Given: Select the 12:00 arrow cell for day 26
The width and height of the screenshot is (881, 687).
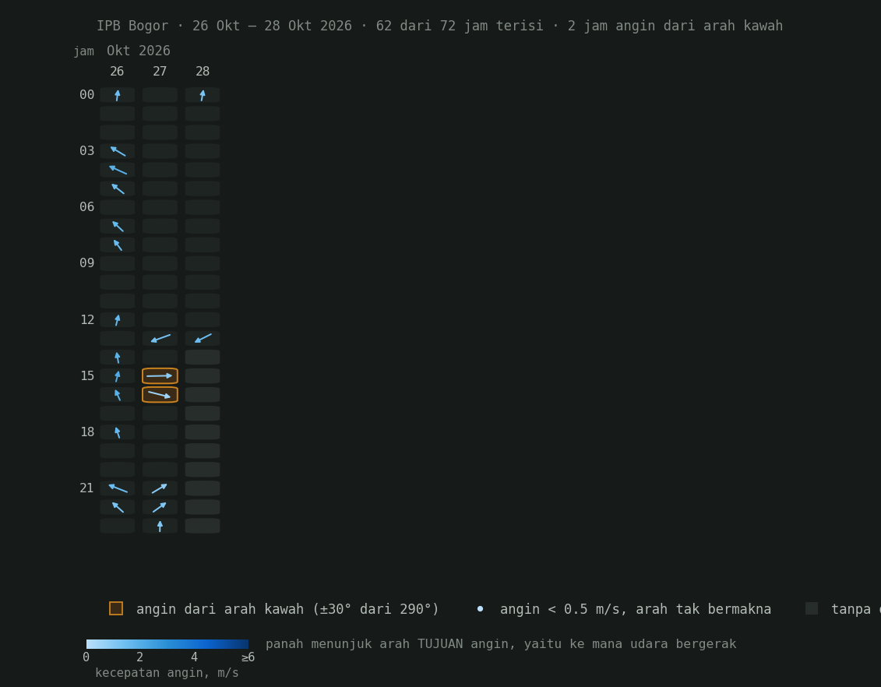Looking at the screenshot, I should coord(118,320).
